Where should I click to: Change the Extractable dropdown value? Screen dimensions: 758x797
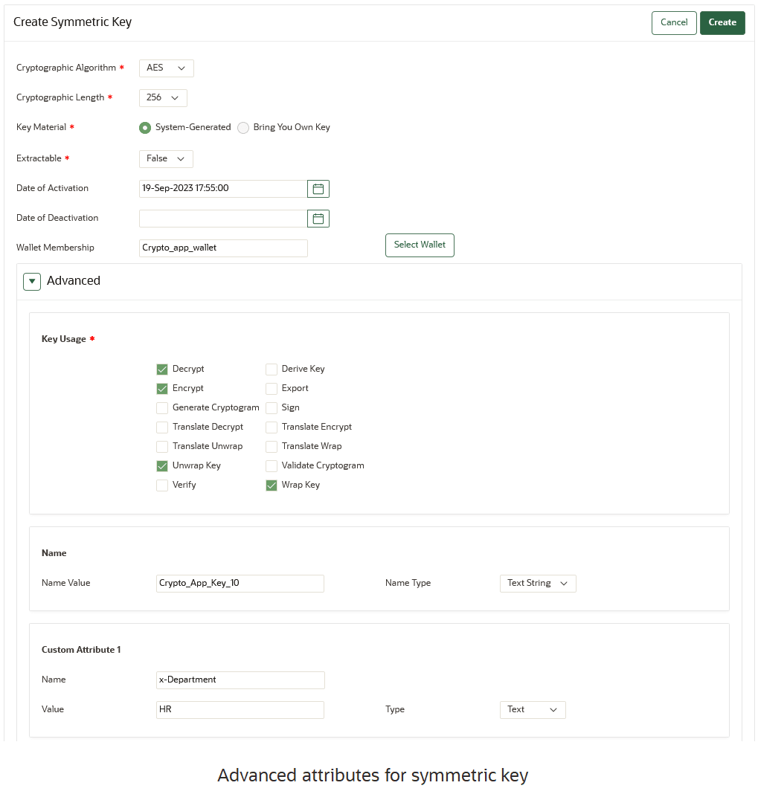coord(165,158)
